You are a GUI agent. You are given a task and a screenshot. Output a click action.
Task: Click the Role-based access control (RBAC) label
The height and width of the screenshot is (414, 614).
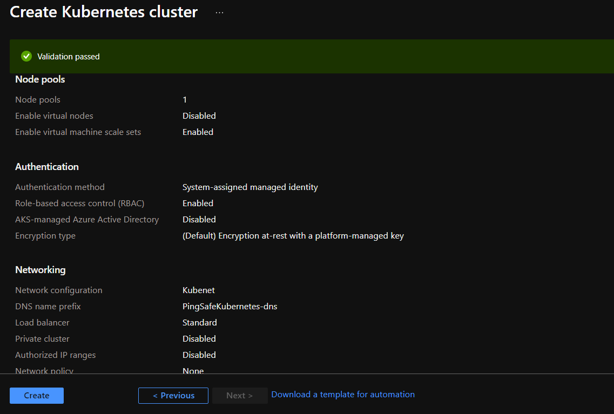pos(80,203)
